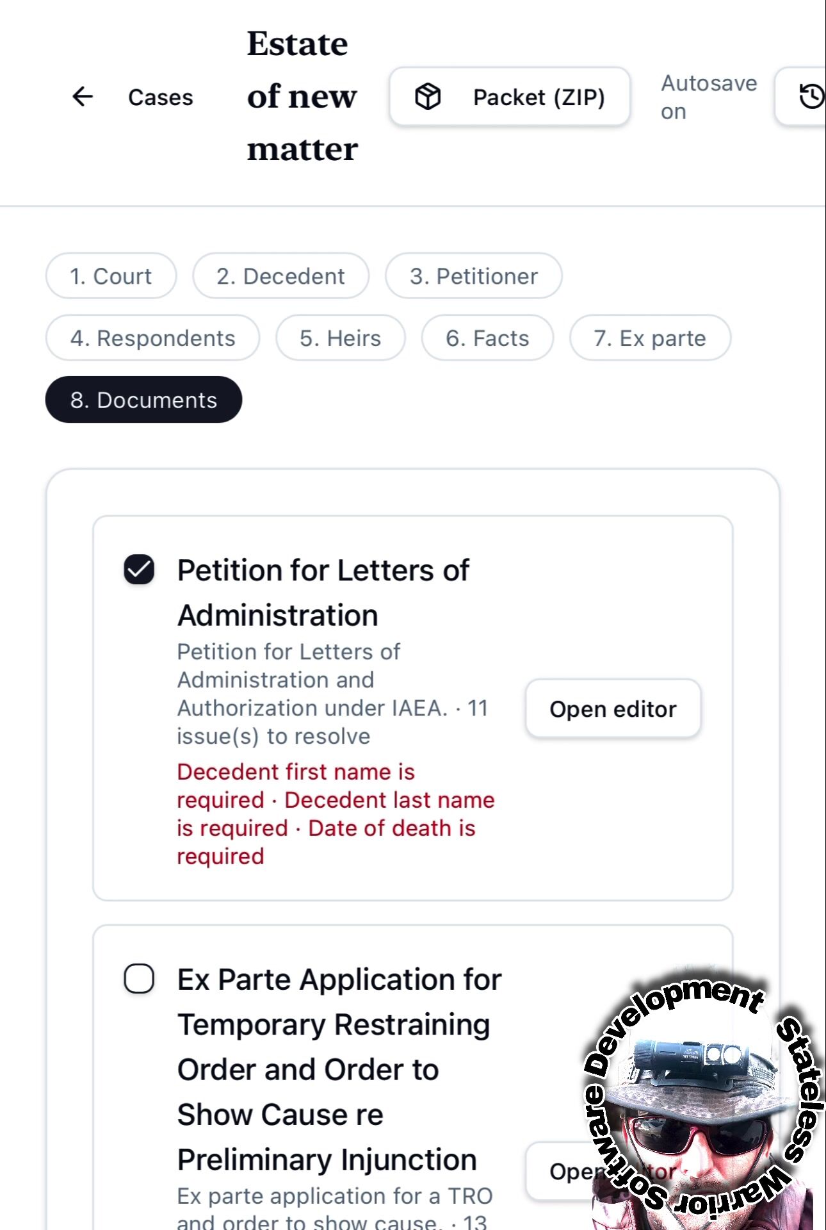Open the 6. Facts step
The image size is (826, 1230).
[x=487, y=338]
